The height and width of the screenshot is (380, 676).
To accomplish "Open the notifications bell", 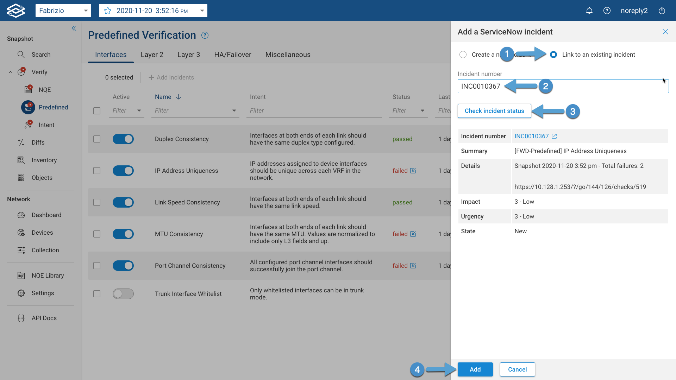I will 589,11.
